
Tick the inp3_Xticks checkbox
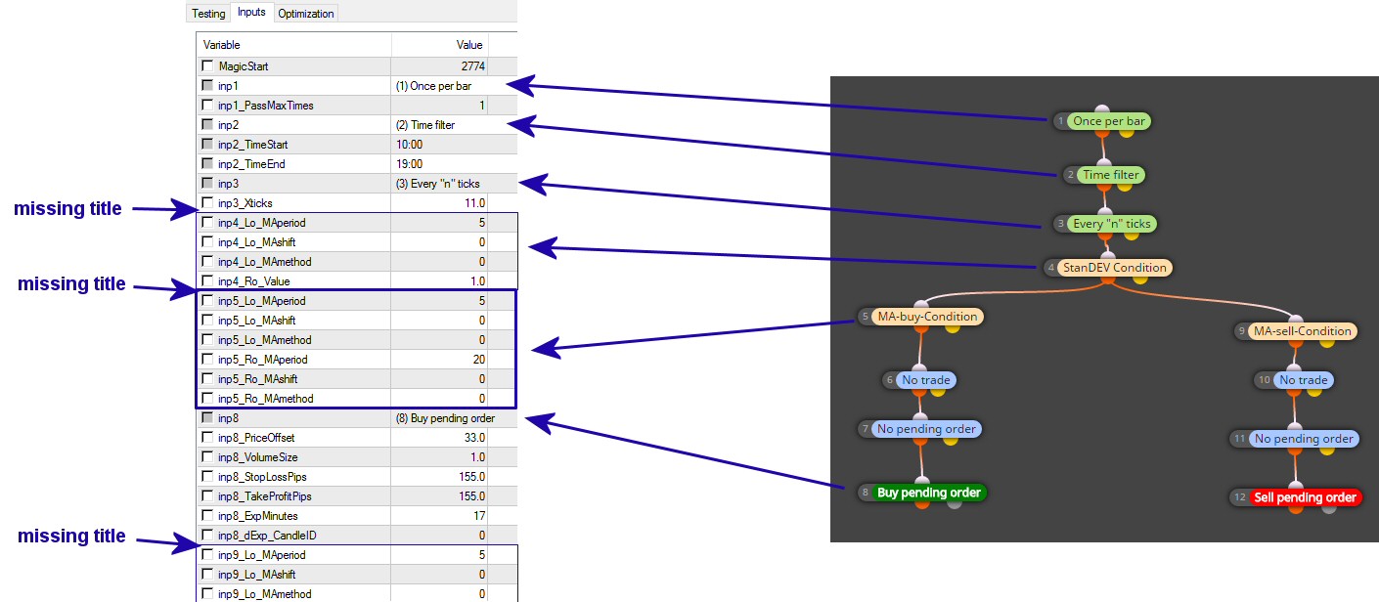tap(207, 203)
